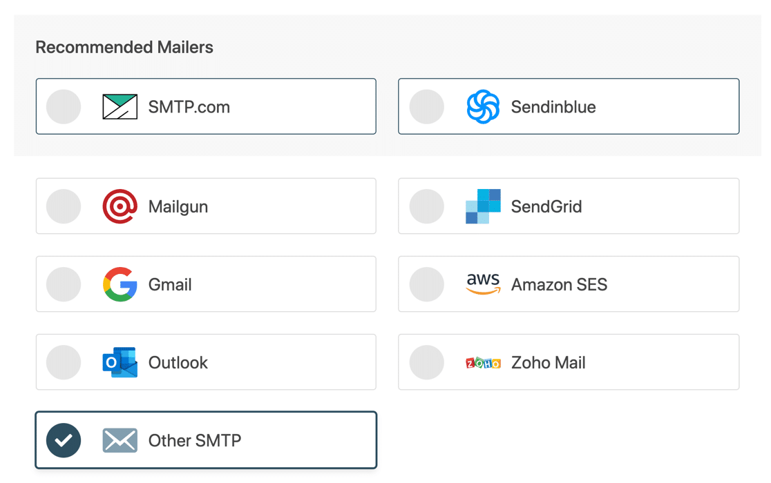Click the Amazon SES aws icon
Screen dimensions: 771x483
(484, 284)
